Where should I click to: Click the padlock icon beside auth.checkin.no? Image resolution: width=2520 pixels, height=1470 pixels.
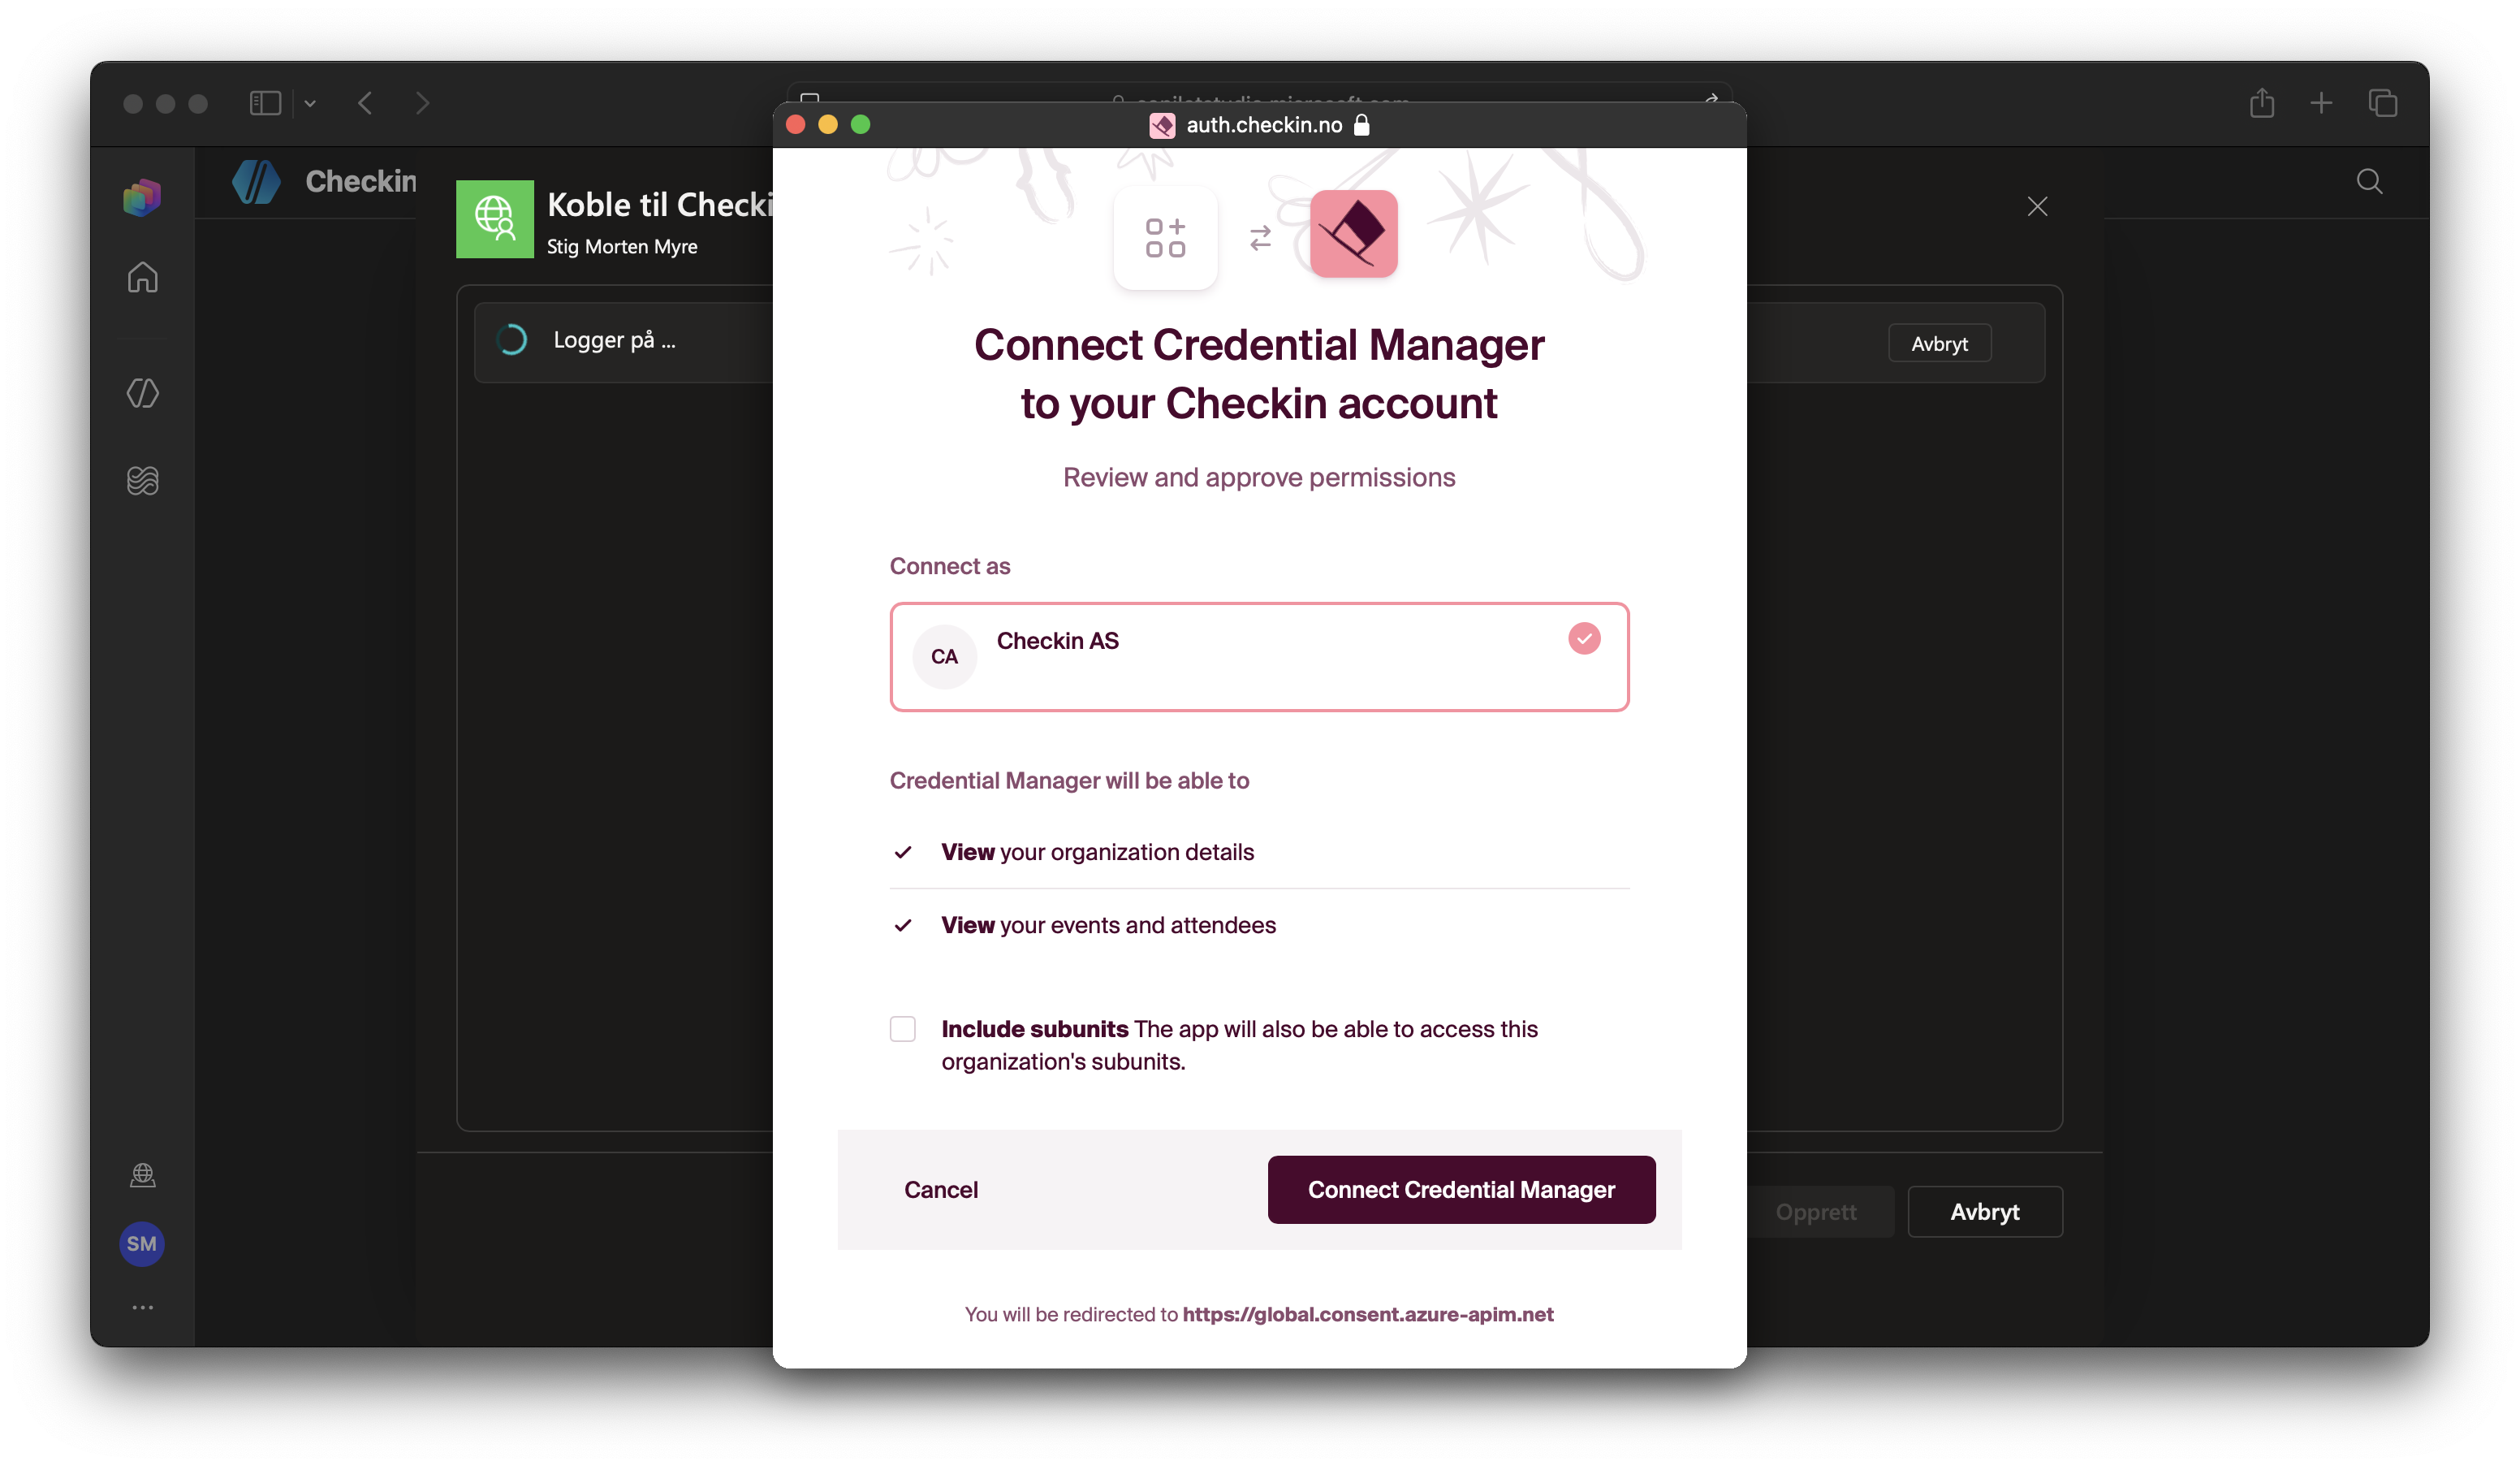tap(1361, 124)
